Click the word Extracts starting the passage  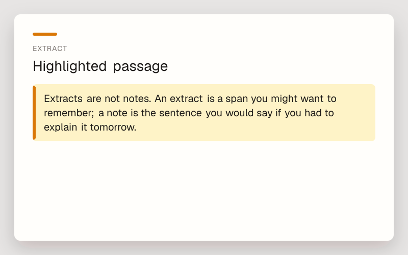63,98
